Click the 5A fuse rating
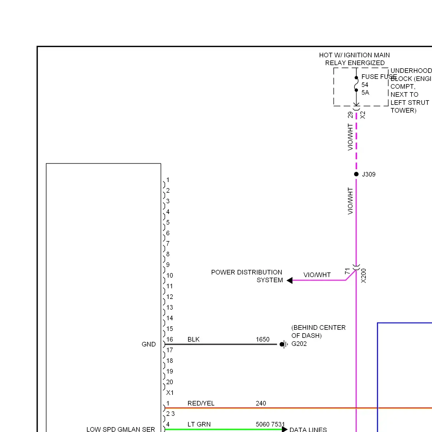This screenshot has height=432, width=432. point(365,92)
